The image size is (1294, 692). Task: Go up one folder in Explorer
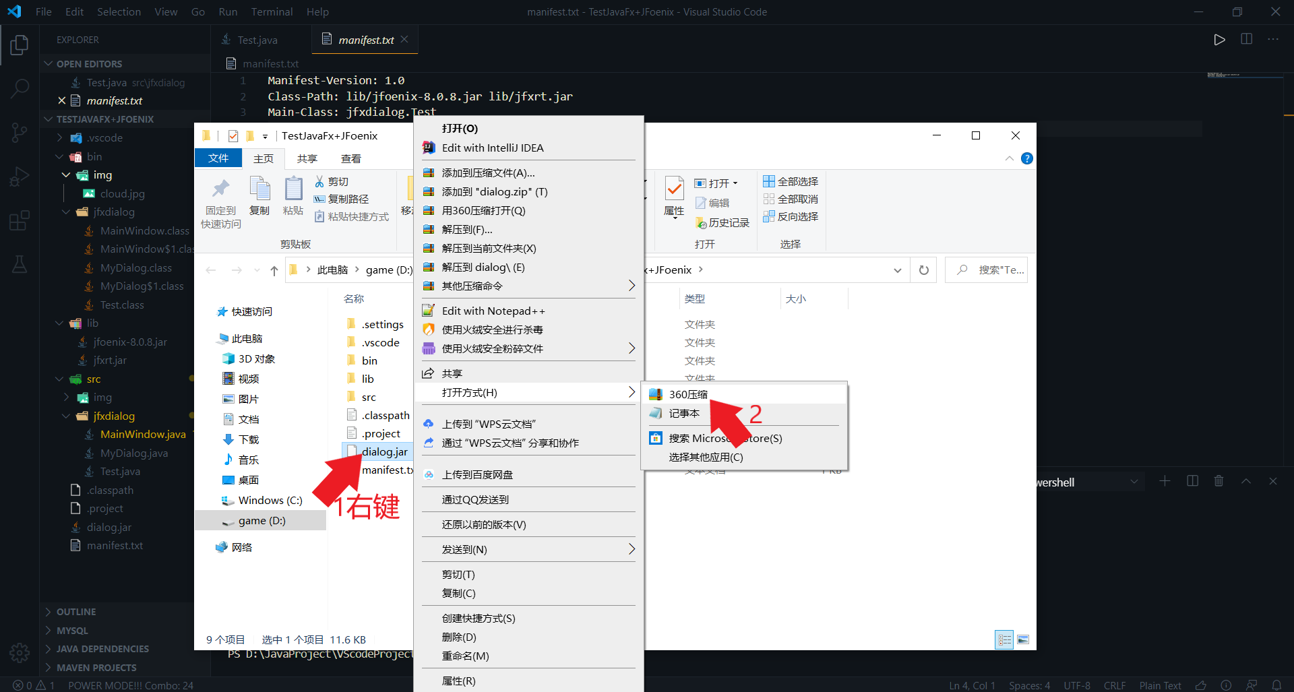(274, 270)
